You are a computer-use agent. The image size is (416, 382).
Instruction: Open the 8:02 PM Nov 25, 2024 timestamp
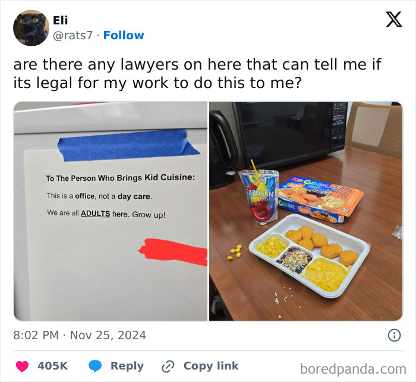[80, 335]
